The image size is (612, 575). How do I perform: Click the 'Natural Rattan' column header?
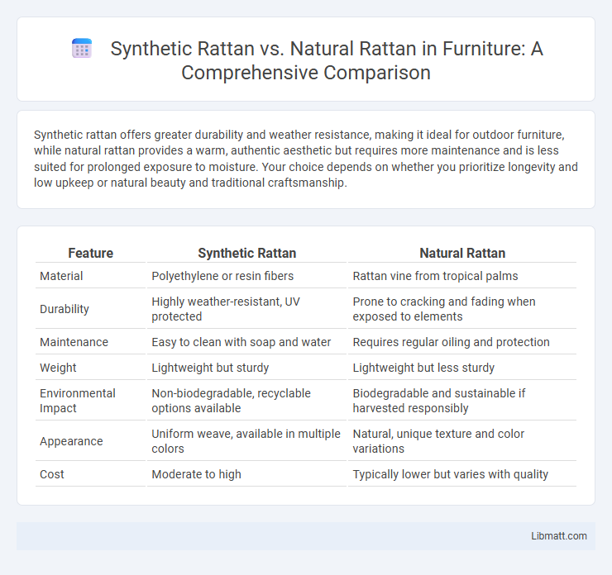(462, 253)
